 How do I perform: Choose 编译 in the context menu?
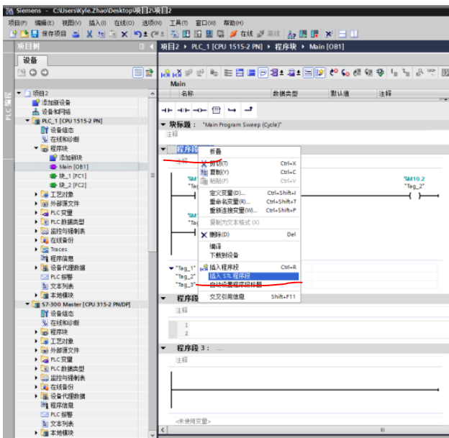pos(250,246)
